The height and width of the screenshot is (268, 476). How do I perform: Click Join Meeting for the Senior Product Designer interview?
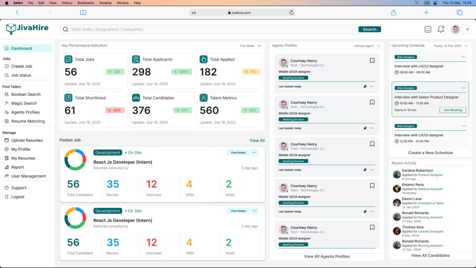tap(452, 110)
